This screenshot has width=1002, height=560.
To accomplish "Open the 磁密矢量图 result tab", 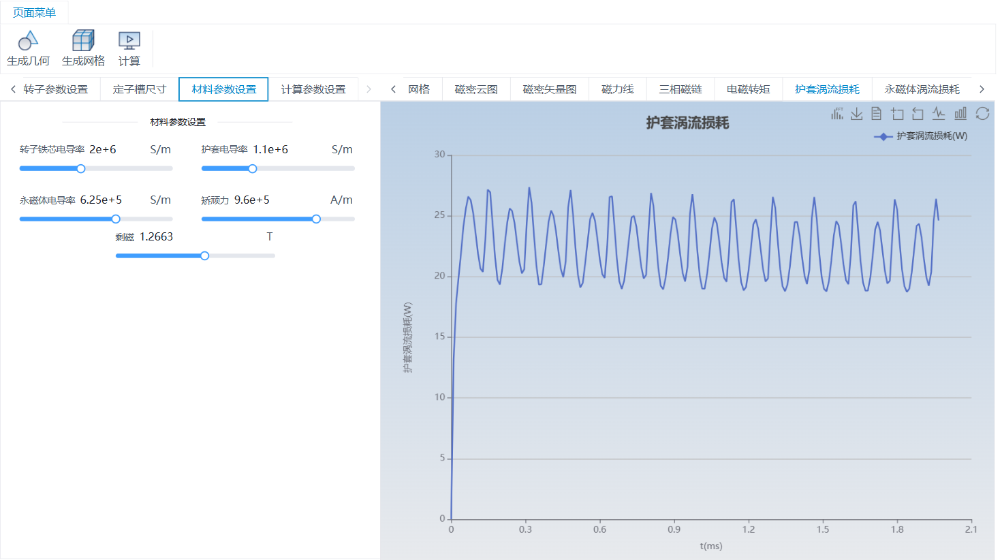I will (550, 89).
